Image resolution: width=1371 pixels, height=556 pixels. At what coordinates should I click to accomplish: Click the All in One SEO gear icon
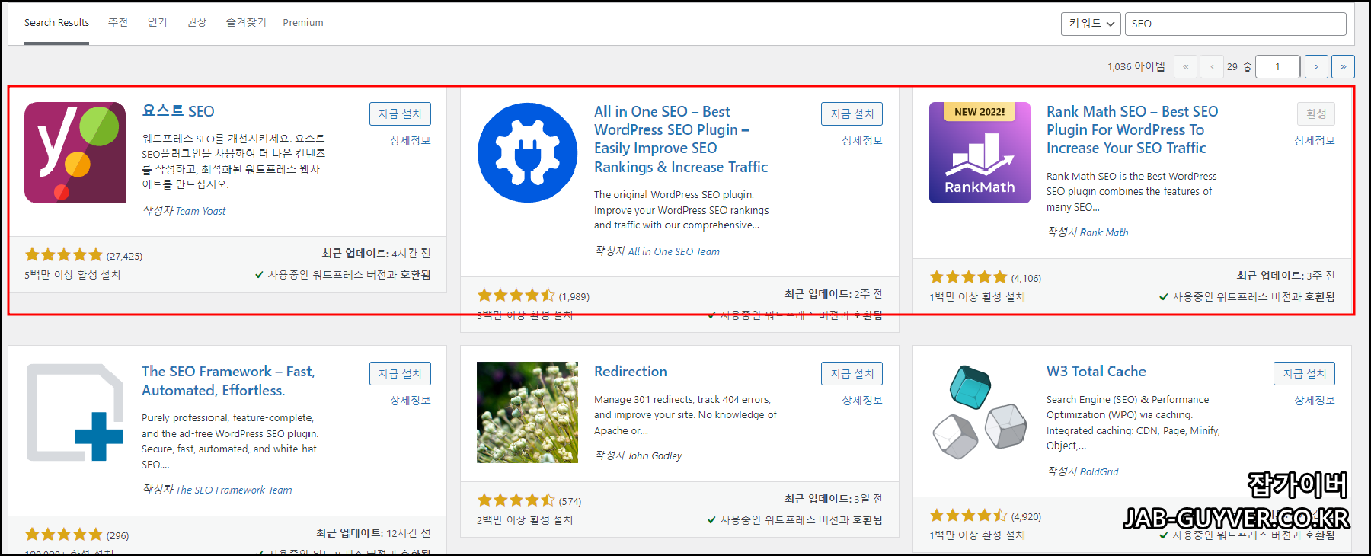[527, 152]
